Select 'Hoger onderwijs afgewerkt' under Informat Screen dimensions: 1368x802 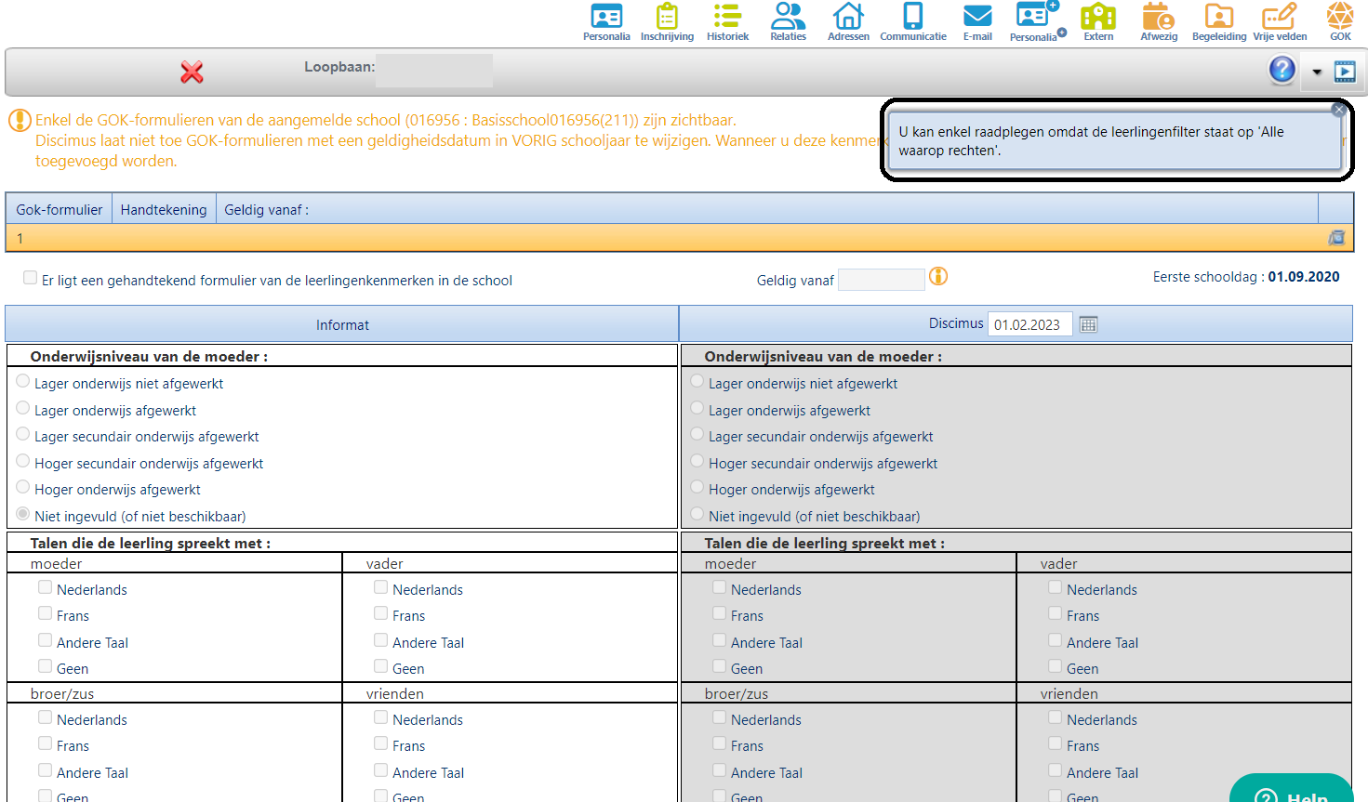click(23, 487)
